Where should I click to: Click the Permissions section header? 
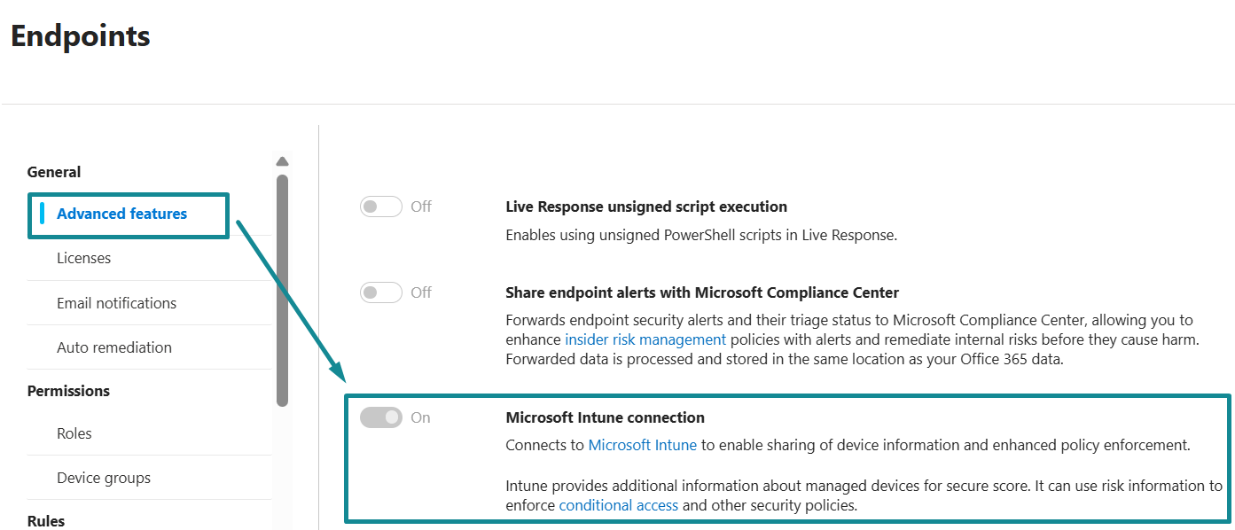click(68, 391)
